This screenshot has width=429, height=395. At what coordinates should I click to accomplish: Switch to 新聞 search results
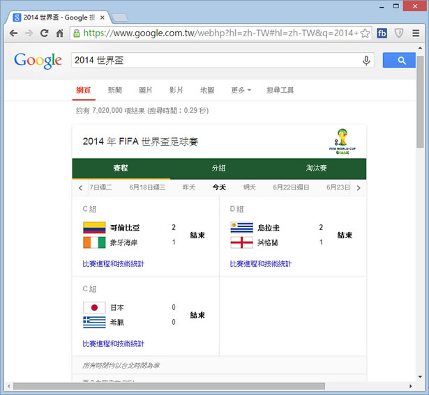tap(114, 90)
